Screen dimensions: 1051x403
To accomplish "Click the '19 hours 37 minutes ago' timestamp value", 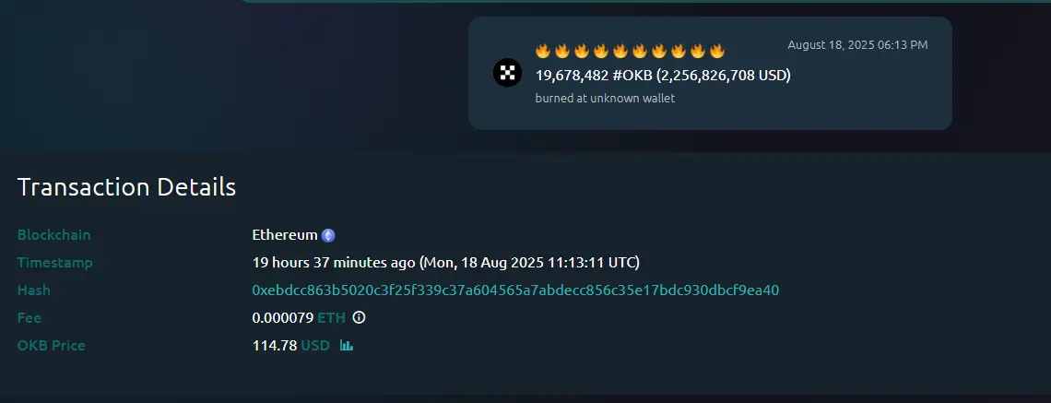I will coord(334,263).
